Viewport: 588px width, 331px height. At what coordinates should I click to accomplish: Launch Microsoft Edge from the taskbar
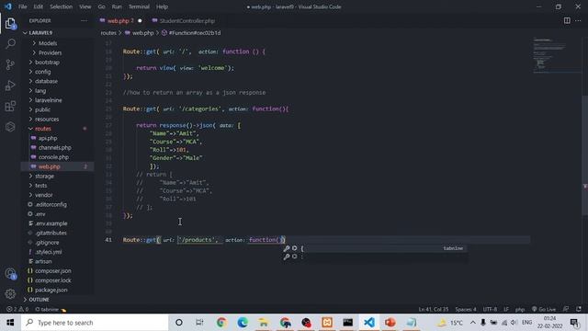(243, 323)
